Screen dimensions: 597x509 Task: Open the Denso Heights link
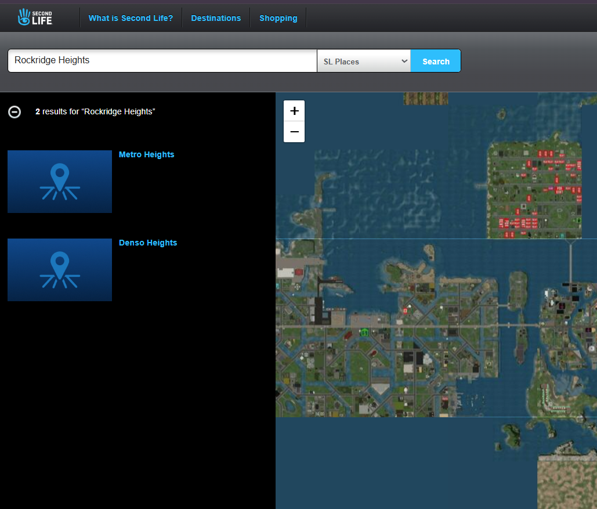(148, 243)
